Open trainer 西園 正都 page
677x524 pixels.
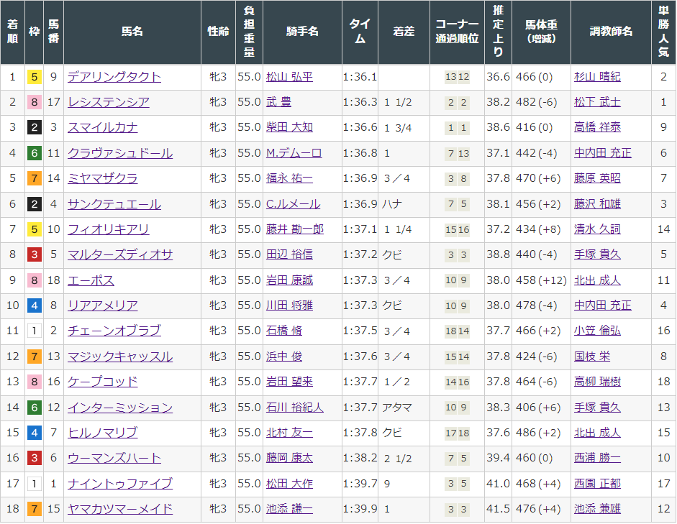pos(598,484)
